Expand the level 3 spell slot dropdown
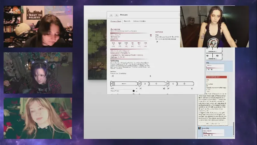The width and height of the screenshot is (257, 145). coord(141,89)
